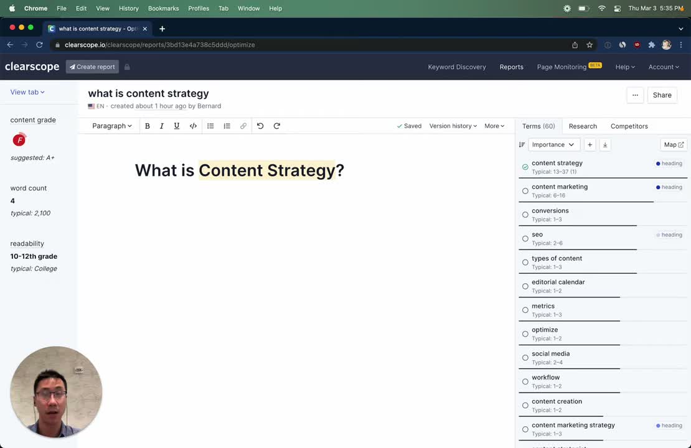Image resolution: width=691 pixels, height=448 pixels.
Task: Switch to the Research tab
Action: click(583, 126)
